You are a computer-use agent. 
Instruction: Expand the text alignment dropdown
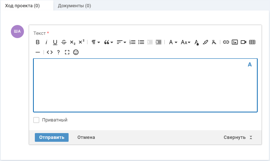121,42
